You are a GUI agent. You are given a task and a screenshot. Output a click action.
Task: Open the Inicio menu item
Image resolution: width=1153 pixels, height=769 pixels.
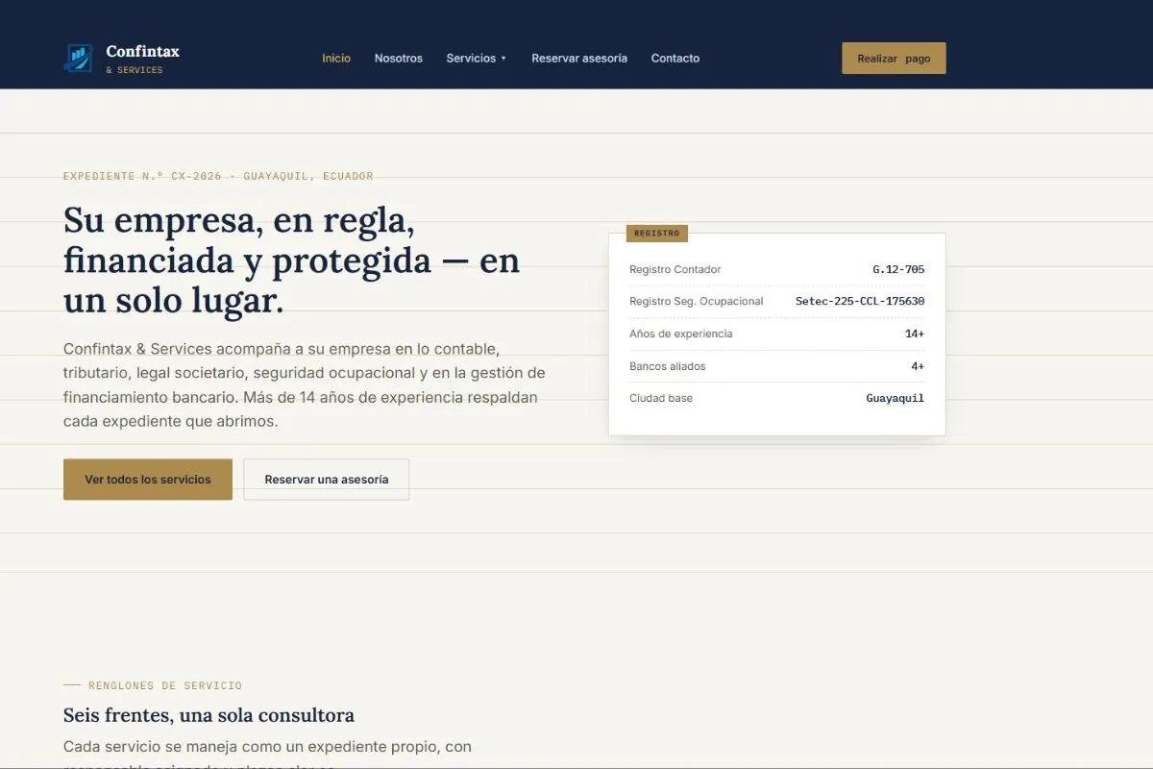tap(336, 59)
